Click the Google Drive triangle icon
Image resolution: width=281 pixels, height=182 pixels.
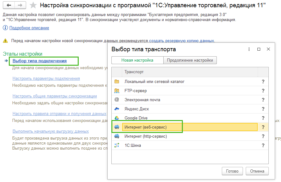tap(117, 118)
